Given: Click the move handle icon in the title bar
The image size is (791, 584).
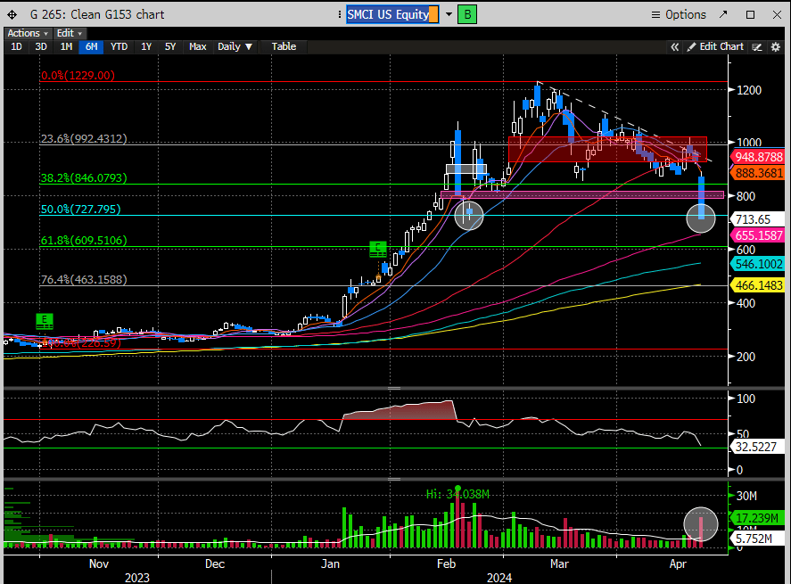Looking at the screenshot, I should tap(12, 14).
